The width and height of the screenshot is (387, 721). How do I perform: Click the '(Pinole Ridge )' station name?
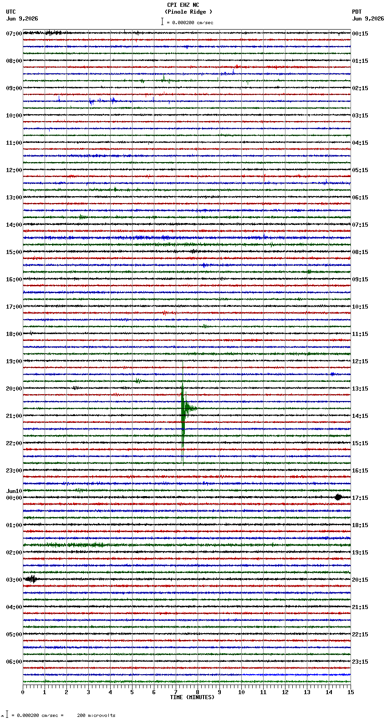(188, 12)
